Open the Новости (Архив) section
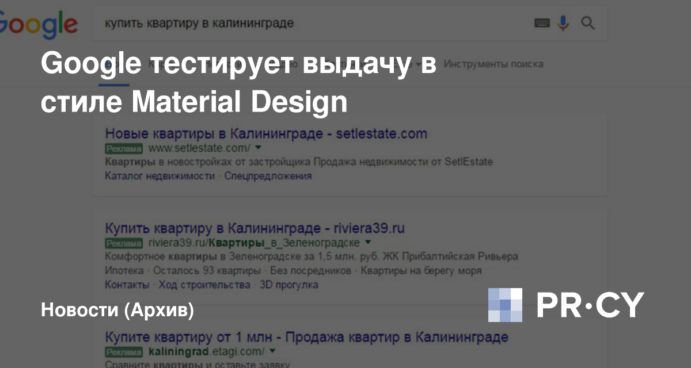This screenshot has height=368, width=691. tap(117, 310)
